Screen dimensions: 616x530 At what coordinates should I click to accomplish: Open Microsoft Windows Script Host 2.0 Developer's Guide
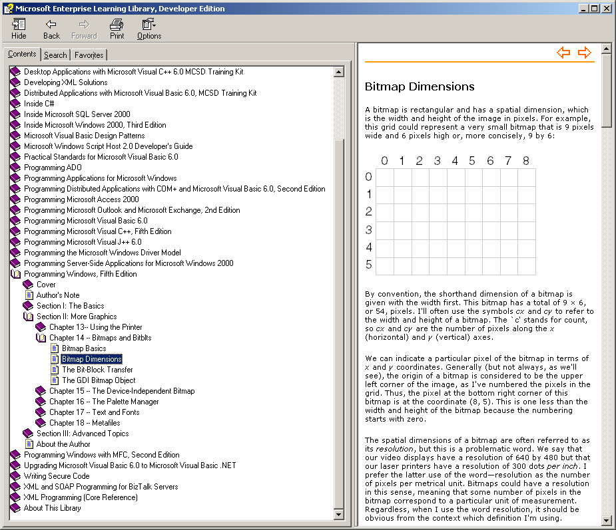pos(109,146)
